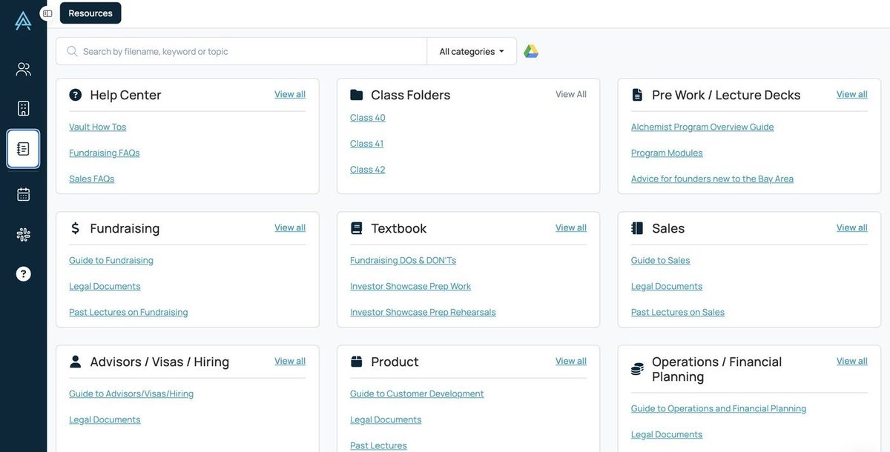Open the All categories dropdown
This screenshot has width=890, height=452.
point(472,51)
